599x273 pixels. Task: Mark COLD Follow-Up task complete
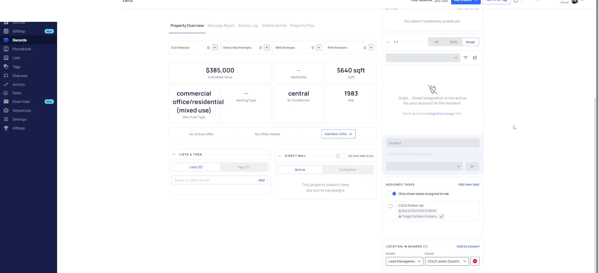390,206
